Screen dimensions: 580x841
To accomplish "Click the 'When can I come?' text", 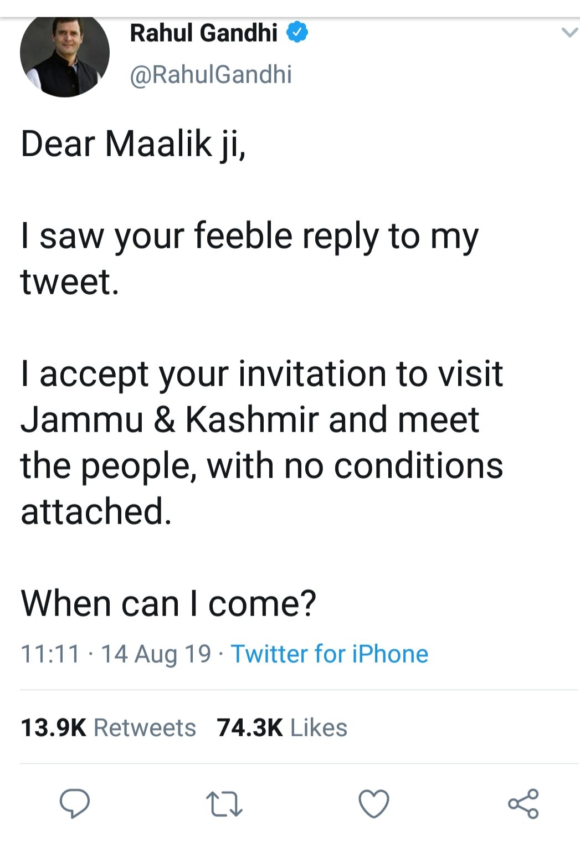I will tap(168, 603).
